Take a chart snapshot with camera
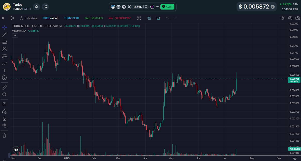Image resolution: width=301 pixels, height=161 pixels. point(297,18)
